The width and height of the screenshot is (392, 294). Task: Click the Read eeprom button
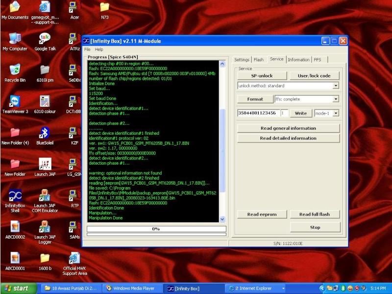coord(262,214)
